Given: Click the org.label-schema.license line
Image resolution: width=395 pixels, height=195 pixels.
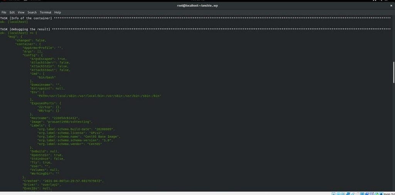Looking at the screenshot, I should pyautogui.click(x=71, y=133).
